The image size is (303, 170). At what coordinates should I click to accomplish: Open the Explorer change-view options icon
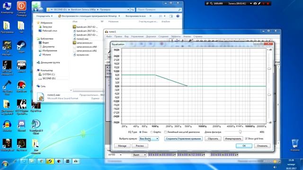point(160,16)
